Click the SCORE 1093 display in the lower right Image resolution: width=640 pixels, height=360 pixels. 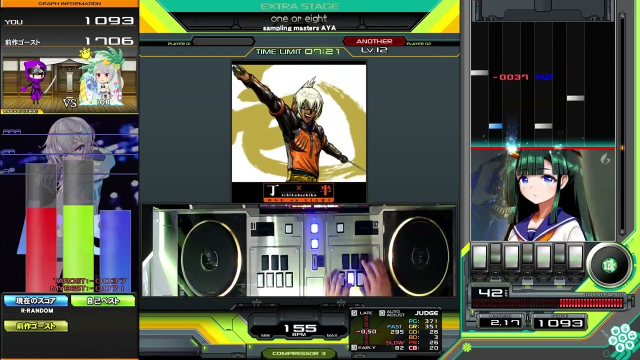[x=560, y=323]
